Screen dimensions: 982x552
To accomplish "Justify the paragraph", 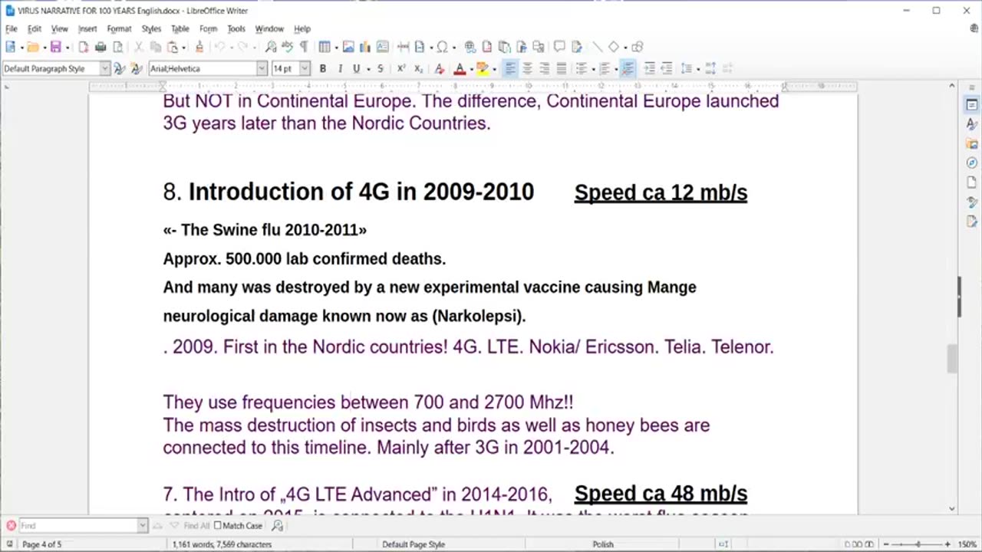I will [561, 68].
